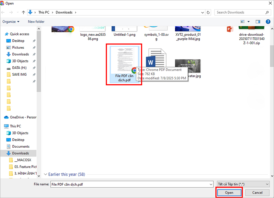Go up one folder level
274x198 pixels.
click(x=23, y=12)
